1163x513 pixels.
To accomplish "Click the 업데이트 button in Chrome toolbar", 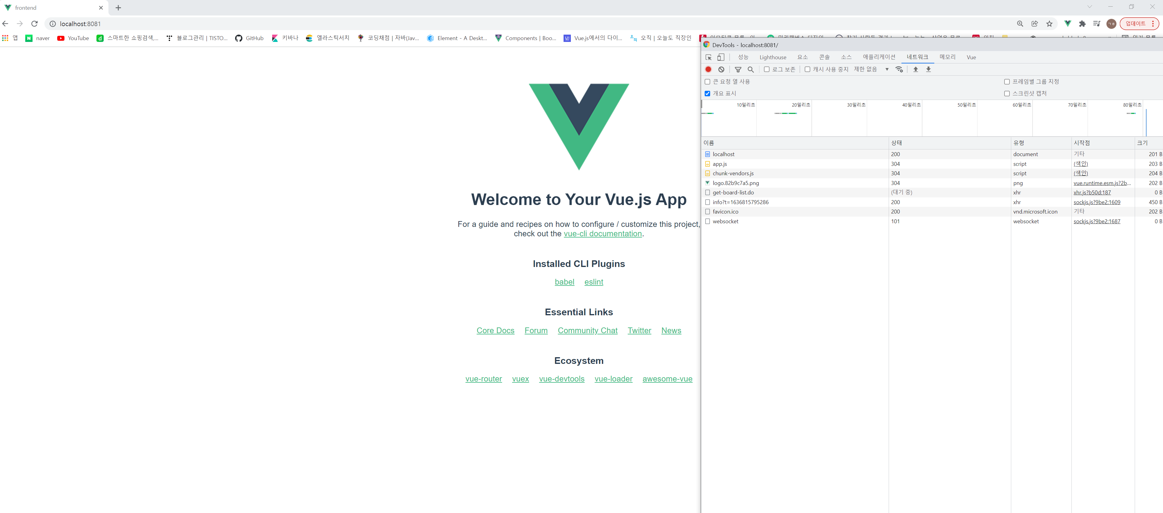I will (1135, 23).
